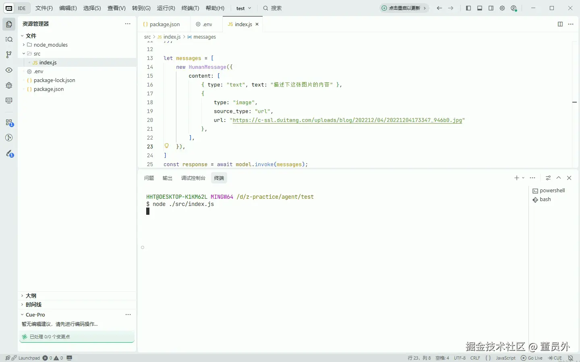Click the lightbulb quick fix icon

166,146
